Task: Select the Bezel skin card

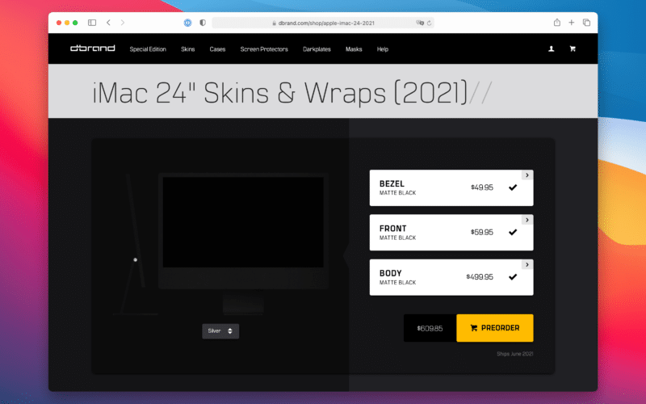Action: tap(451, 187)
